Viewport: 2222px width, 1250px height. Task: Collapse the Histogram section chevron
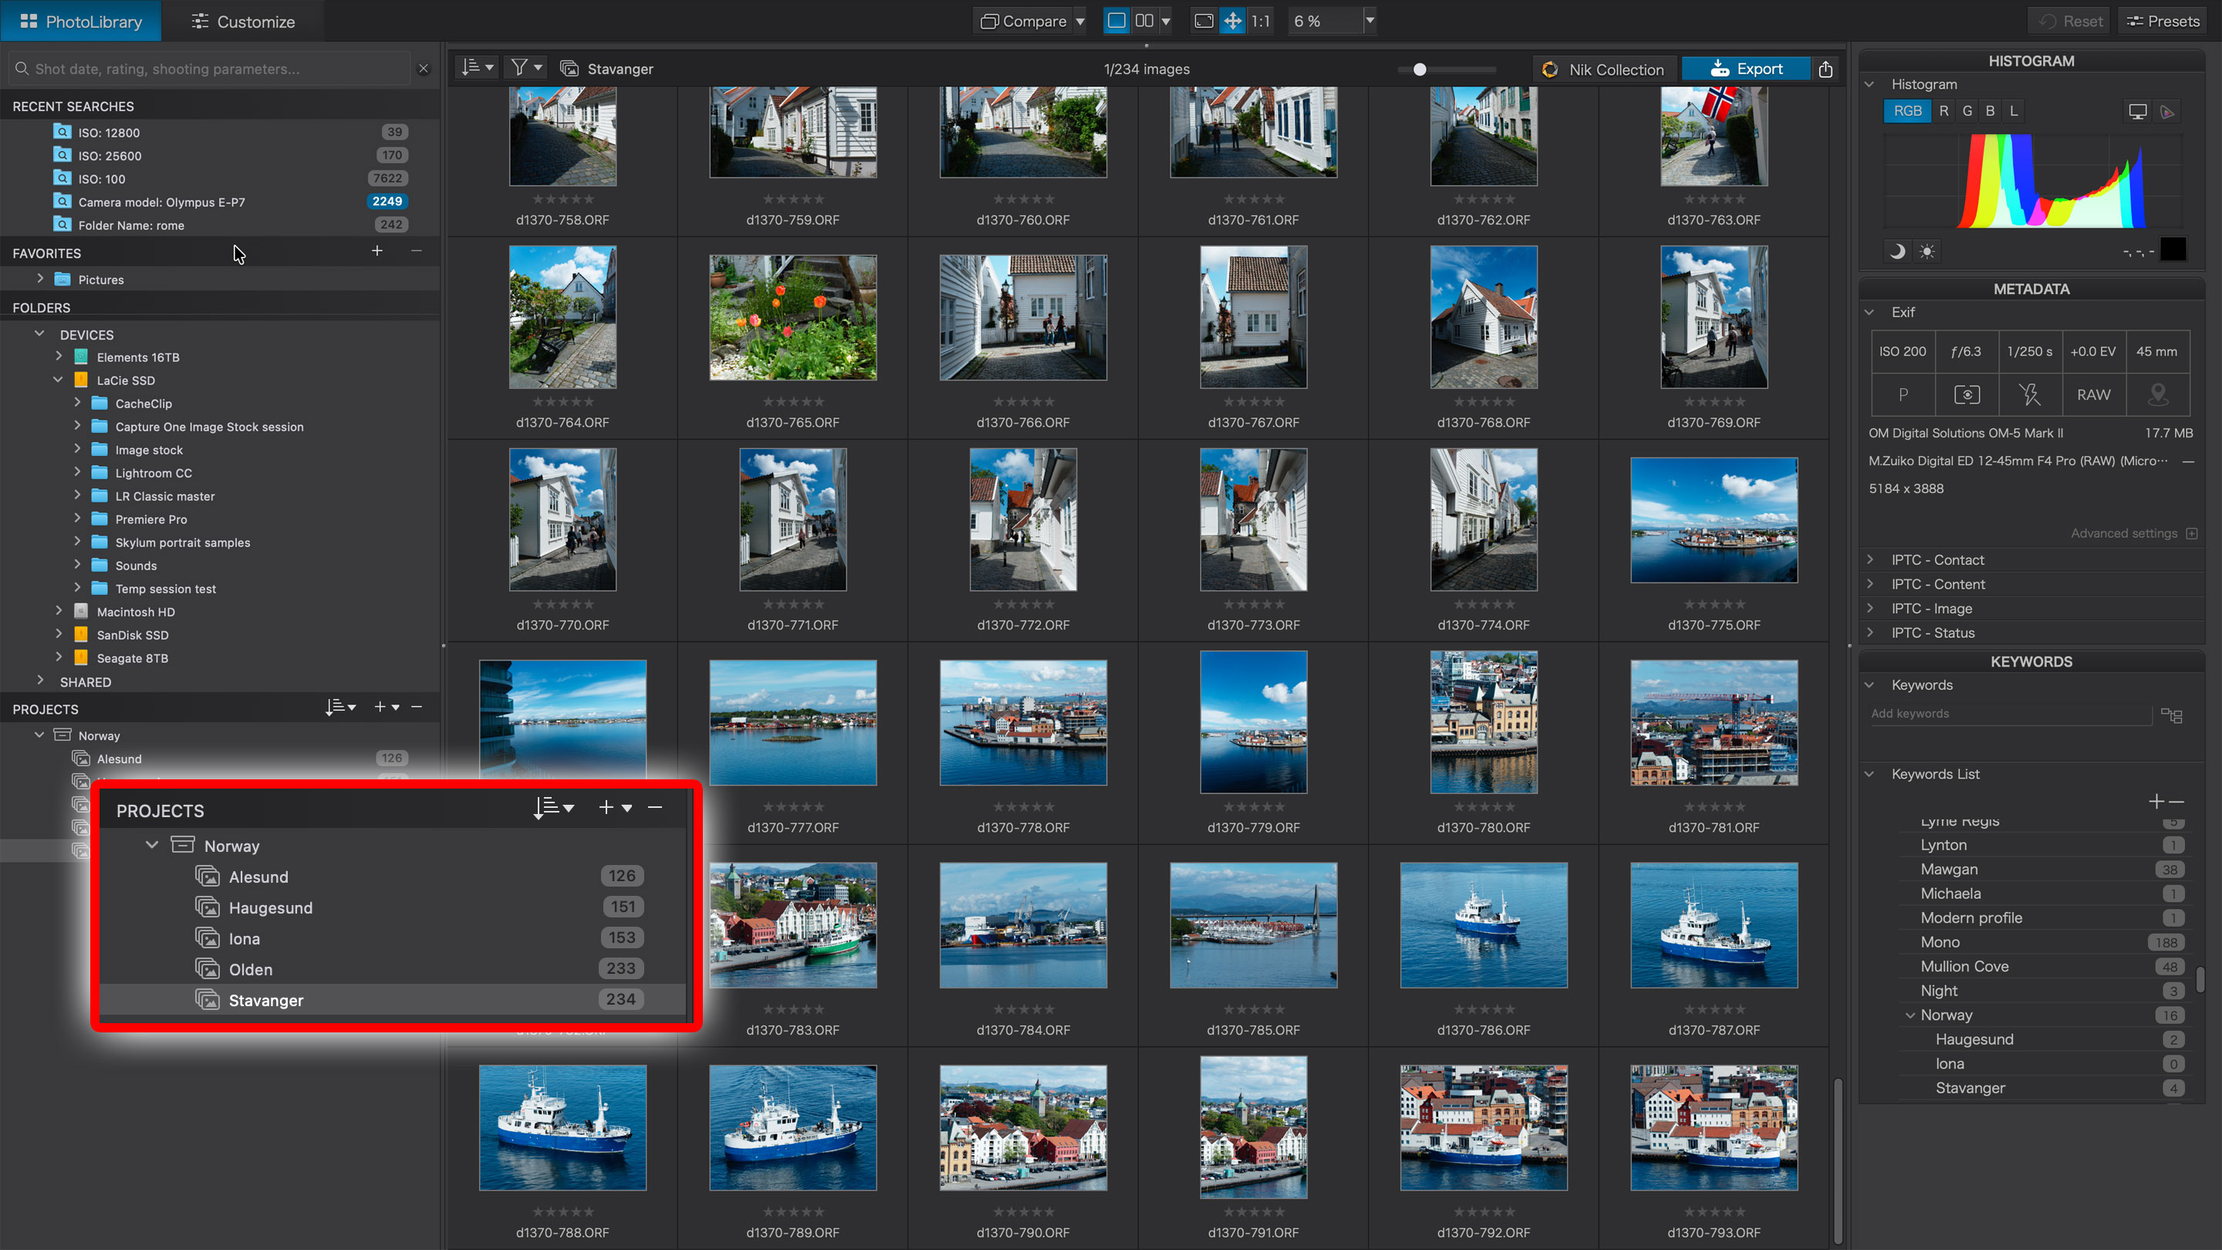[x=1869, y=85]
